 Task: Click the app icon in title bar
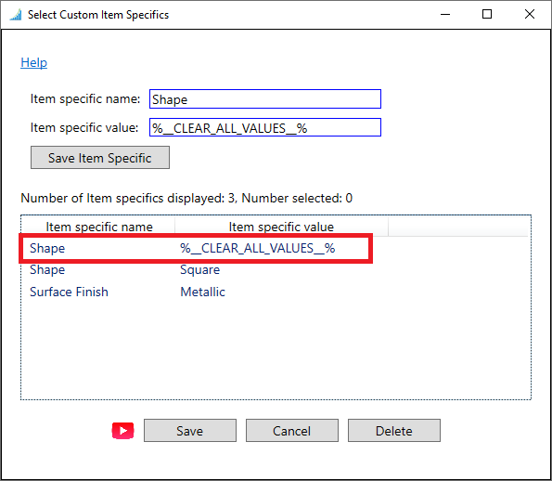pos(16,15)
